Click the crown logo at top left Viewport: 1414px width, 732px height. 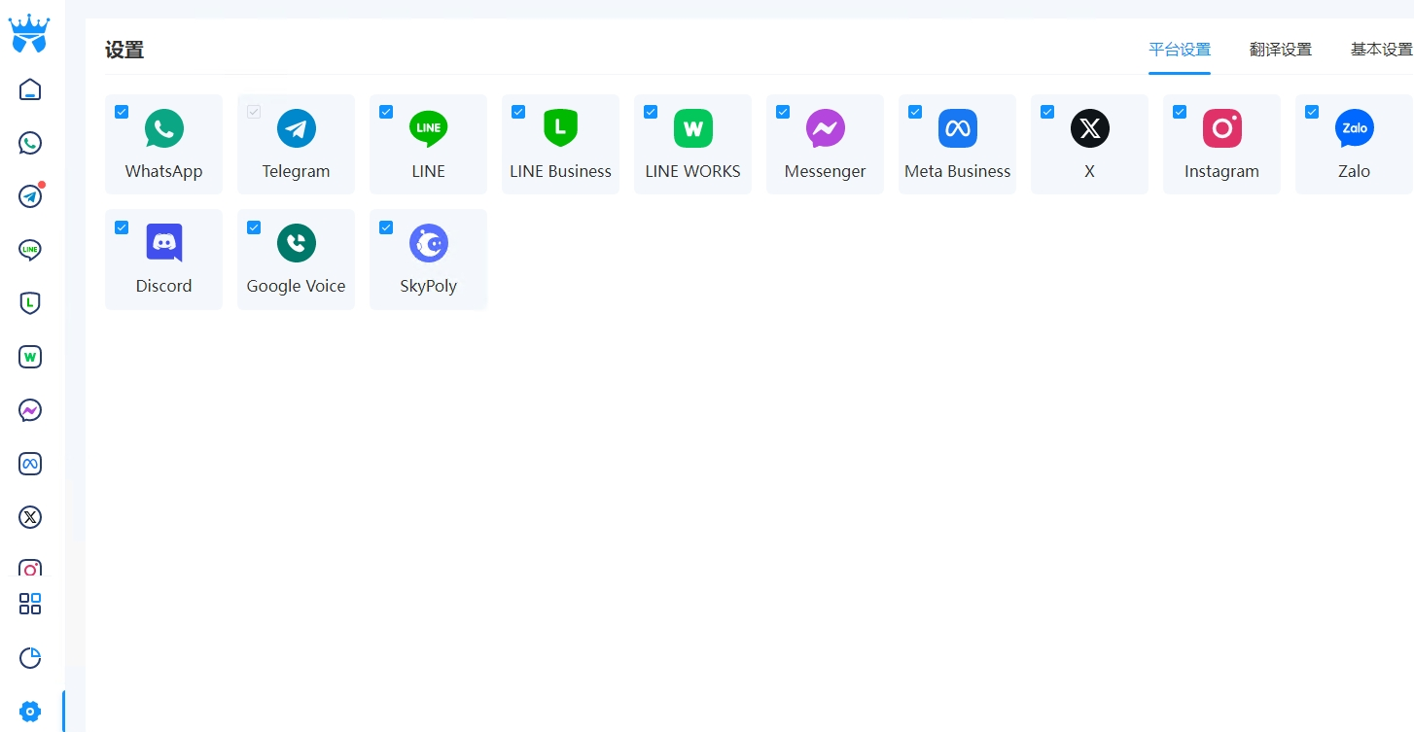point(29,34)
